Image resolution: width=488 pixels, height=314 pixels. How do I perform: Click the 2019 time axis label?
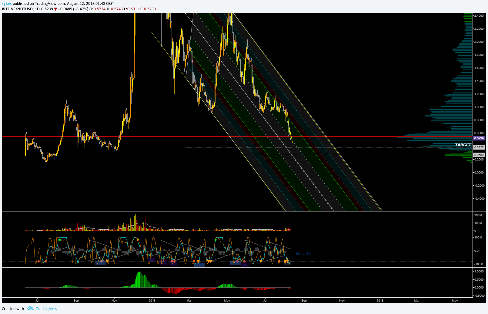[380, 301]
